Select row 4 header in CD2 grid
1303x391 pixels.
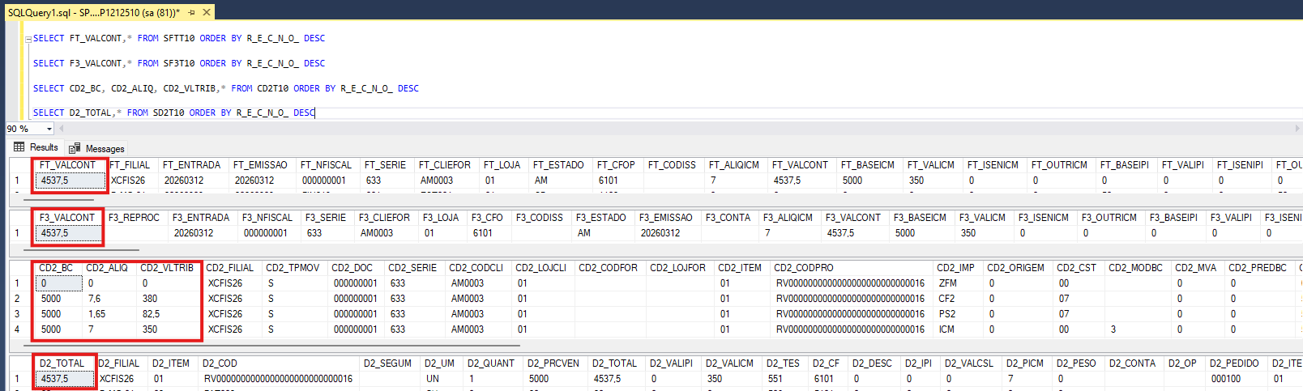21,329
